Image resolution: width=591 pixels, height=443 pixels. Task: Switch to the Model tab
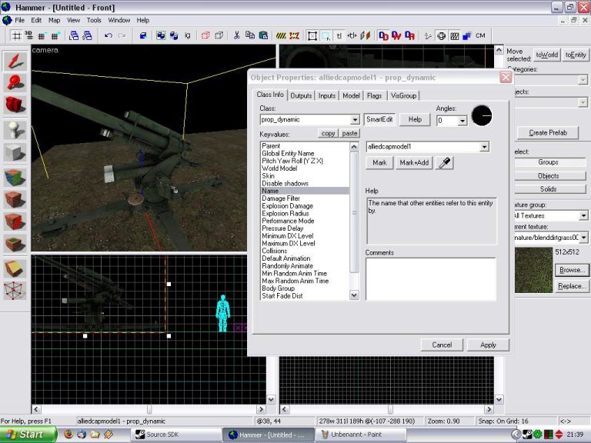[351, 95]
